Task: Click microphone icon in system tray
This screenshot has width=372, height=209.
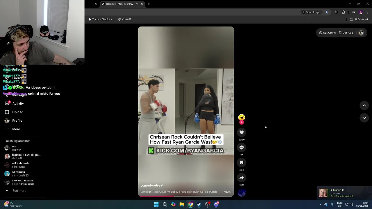Action: click(332, 204)
